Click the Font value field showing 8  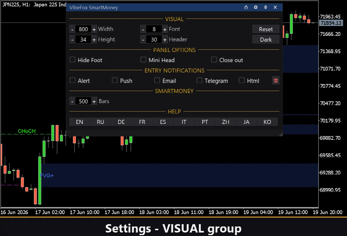154,29
